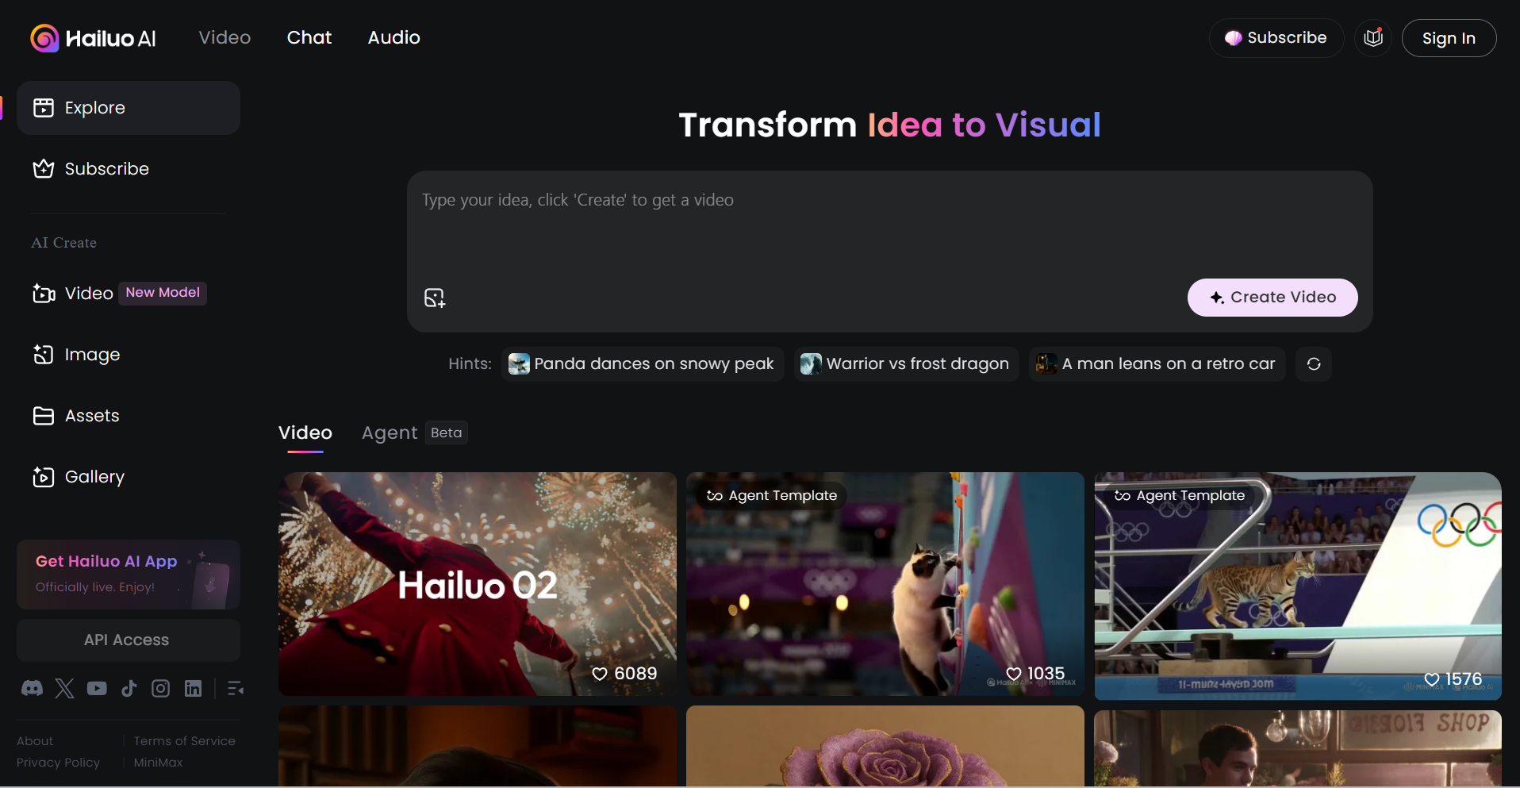Open the X (Twitter) social icon
1520x788 pixels.
64,688
